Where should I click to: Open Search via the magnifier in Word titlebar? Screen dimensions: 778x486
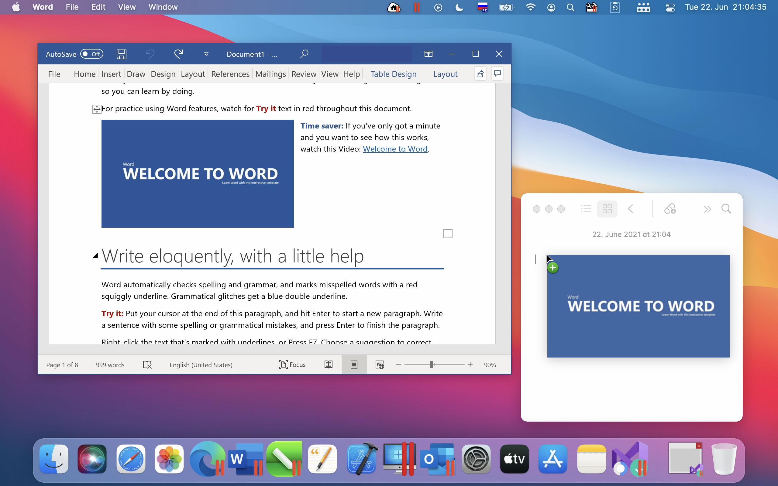pos(304,54)
